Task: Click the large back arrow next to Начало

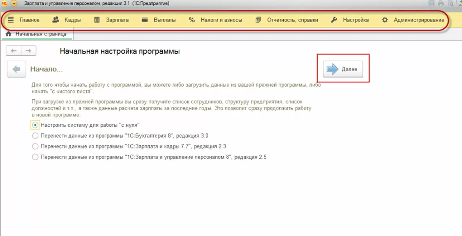Action: 16,69
